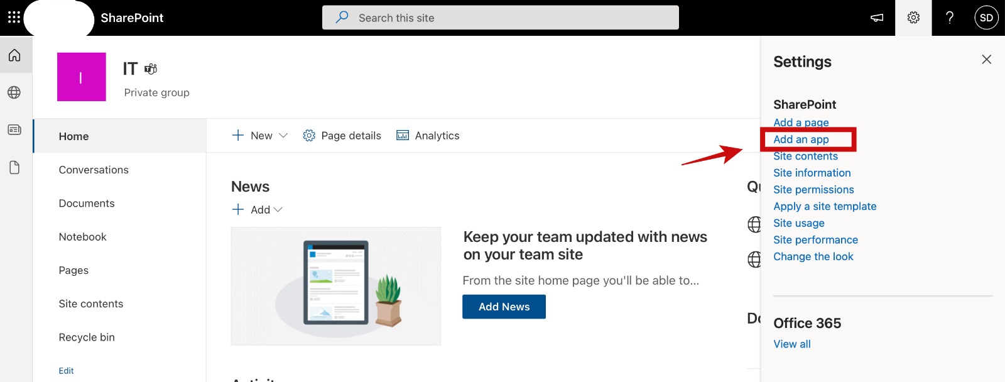Screen dimensions: 1005x382
Task: Open Site information in Settings
Action: [x=812, y=173]
